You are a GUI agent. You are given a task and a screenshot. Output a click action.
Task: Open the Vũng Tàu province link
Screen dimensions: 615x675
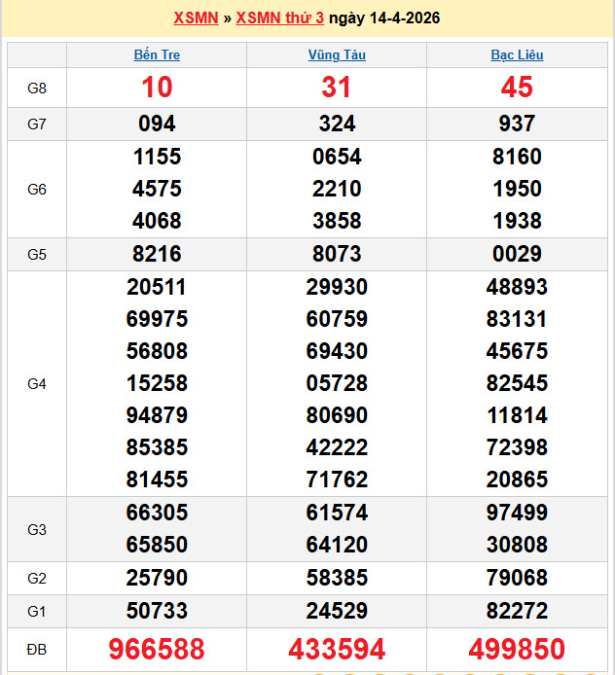[337, 55]
